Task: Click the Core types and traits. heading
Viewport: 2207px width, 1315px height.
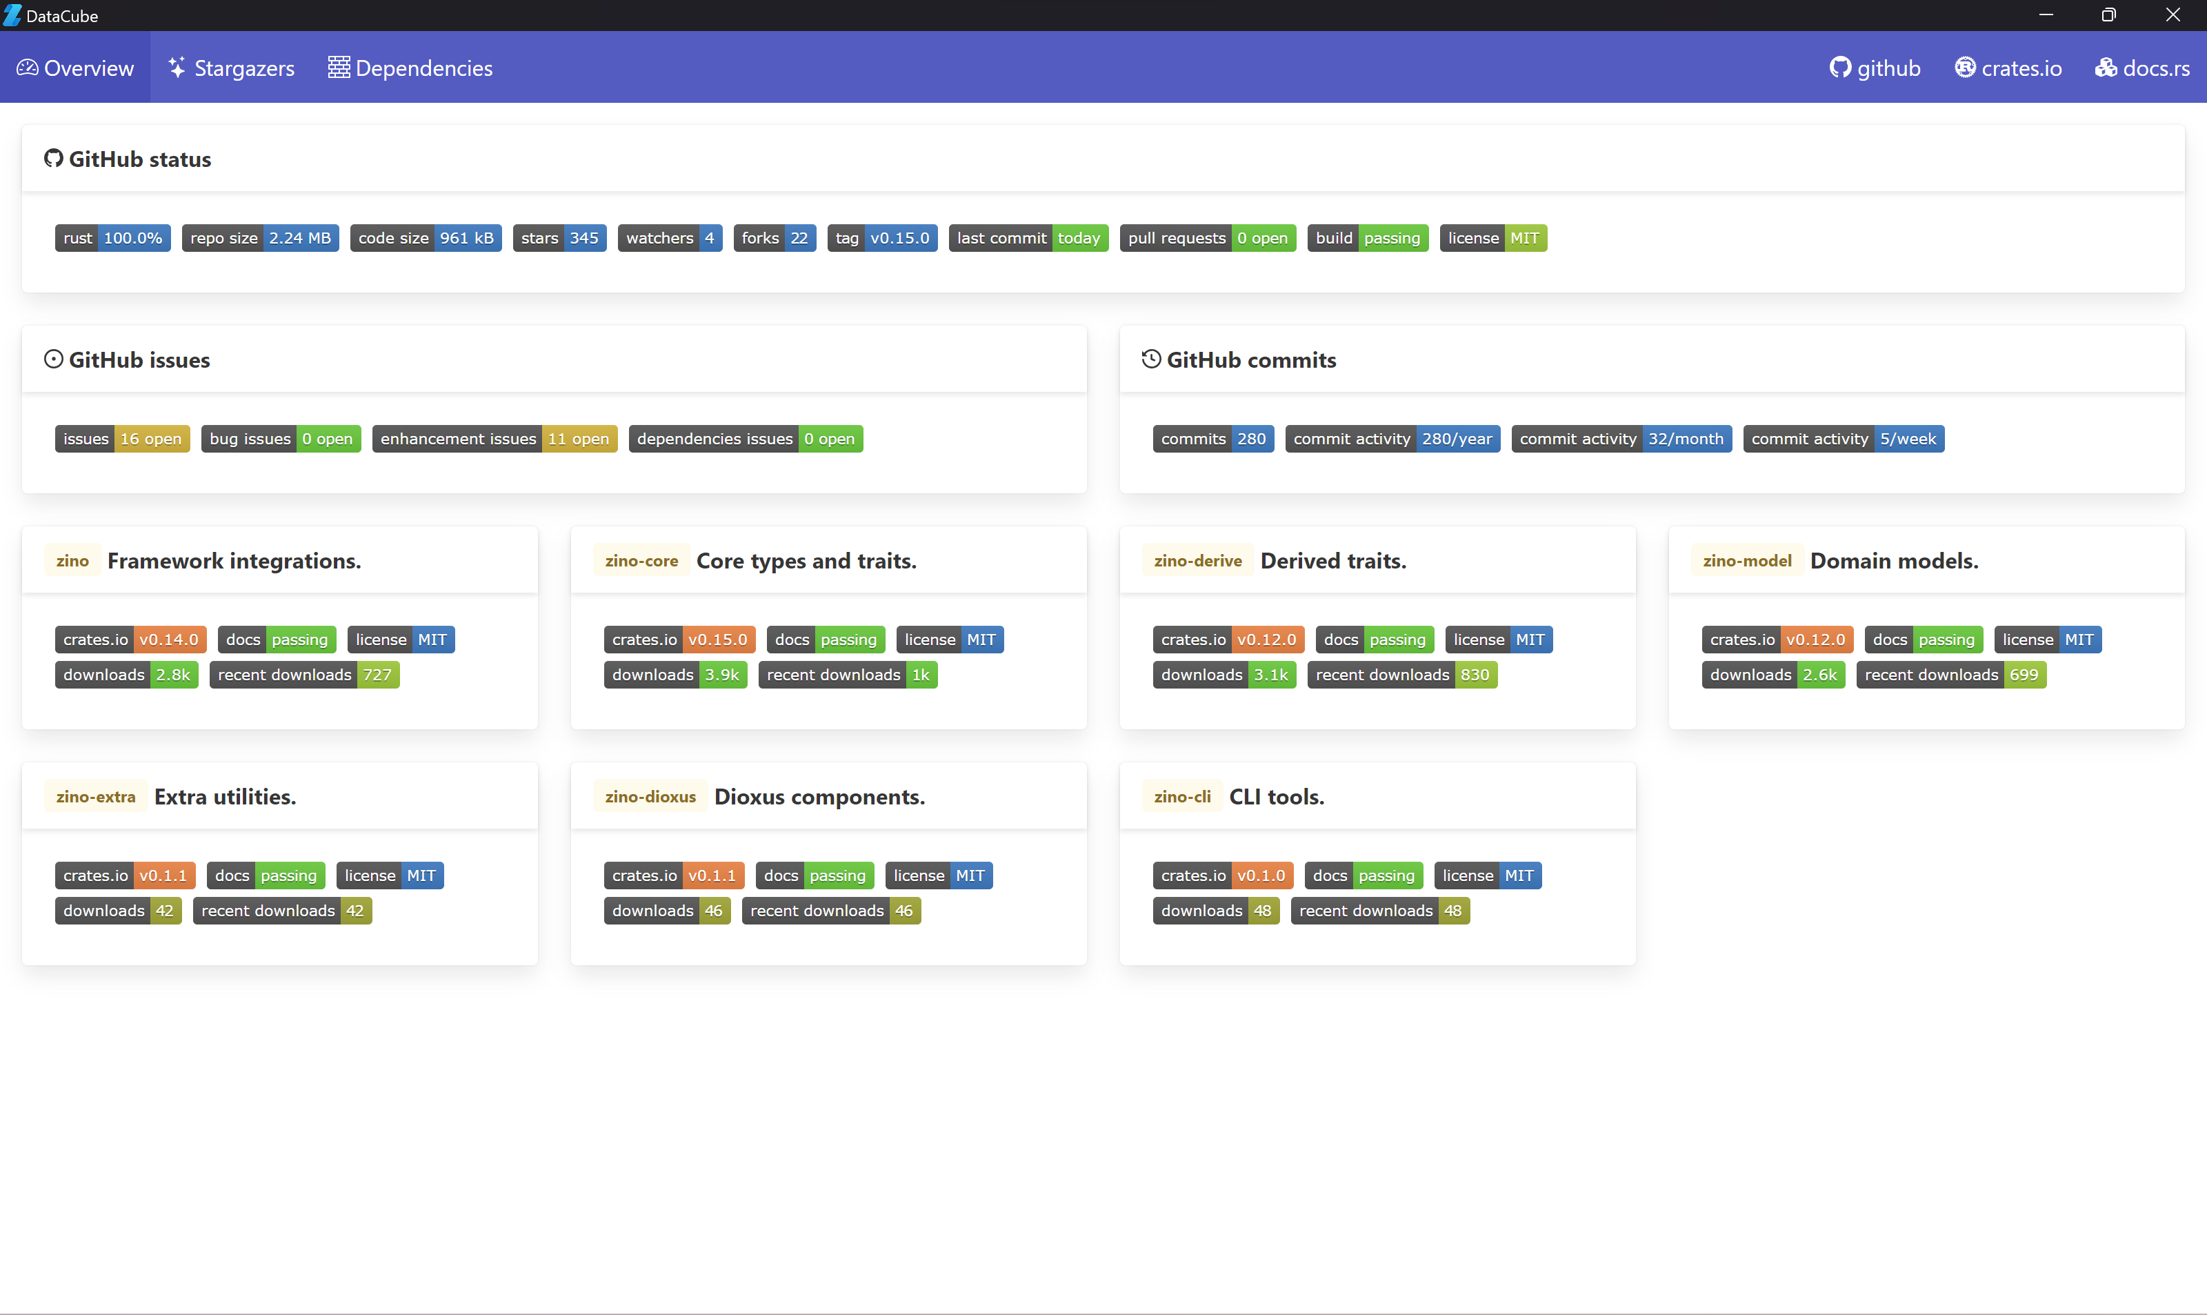Action: (806, 560)
